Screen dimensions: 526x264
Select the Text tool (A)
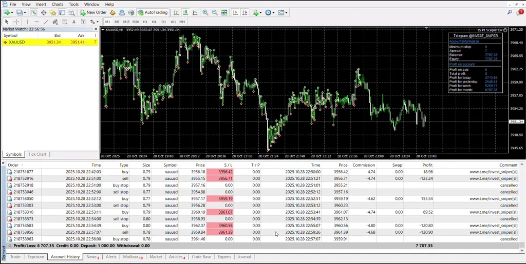74,22
